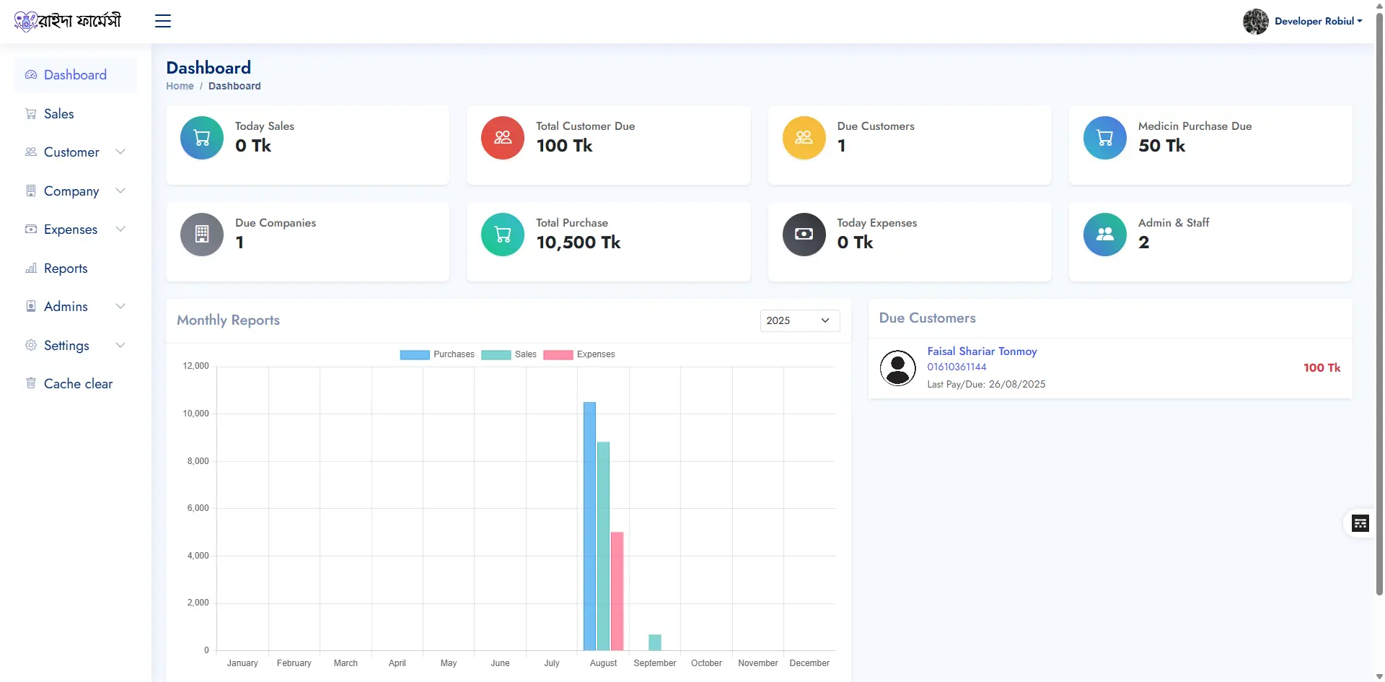Click the Total Customer Due red icon

point(503,138)
